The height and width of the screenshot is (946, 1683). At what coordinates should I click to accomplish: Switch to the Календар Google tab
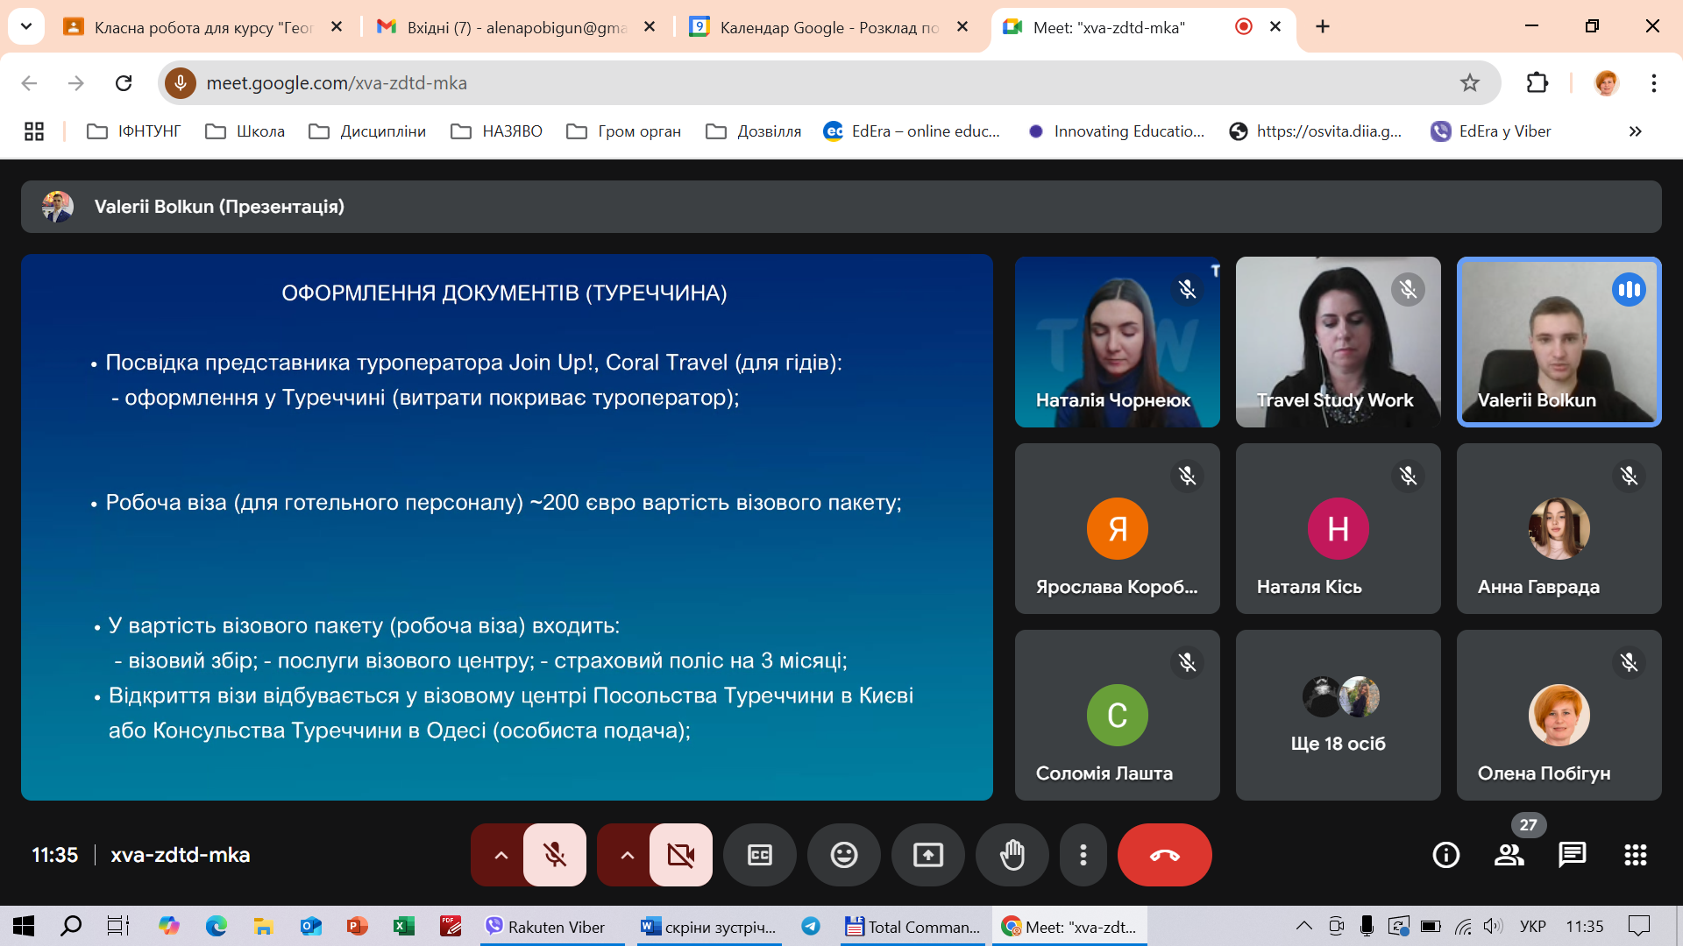(827, 27)
